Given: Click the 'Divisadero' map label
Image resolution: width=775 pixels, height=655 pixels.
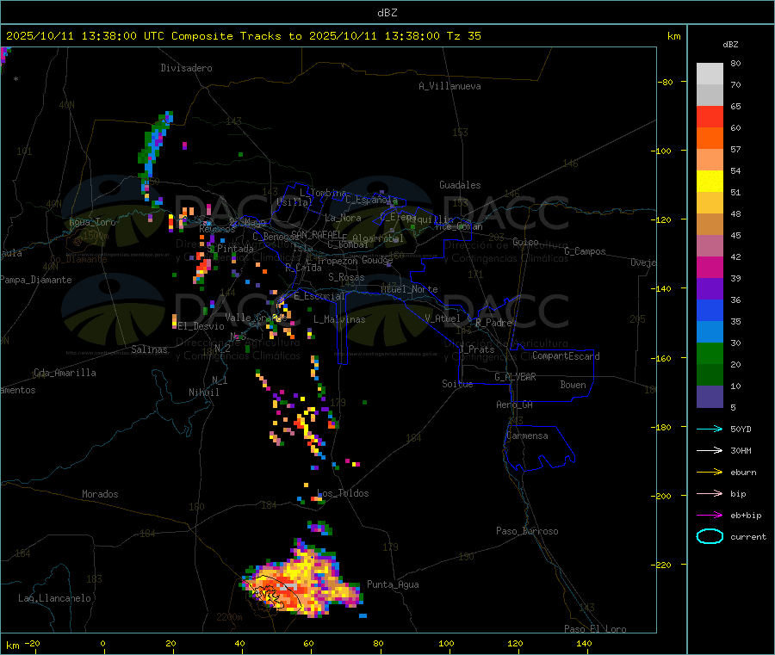Looking at the screenshot, I should point(186,68).
